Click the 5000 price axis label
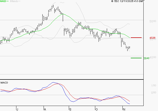Viewport: 158px width, 111px height. point(153,21)
